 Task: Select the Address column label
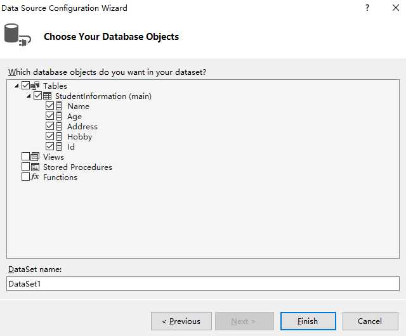coord(82,127)
